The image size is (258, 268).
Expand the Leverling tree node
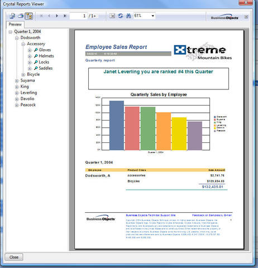(17, 93)
